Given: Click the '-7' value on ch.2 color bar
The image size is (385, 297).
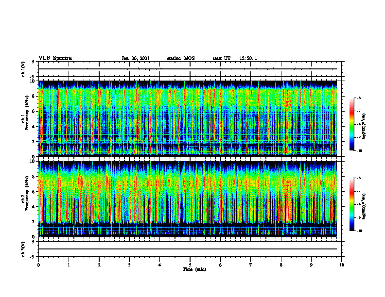Looking at the screenshot, I should 359,191.
